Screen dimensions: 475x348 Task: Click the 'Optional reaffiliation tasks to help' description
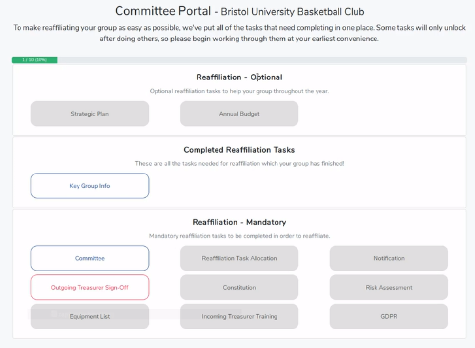239,91
